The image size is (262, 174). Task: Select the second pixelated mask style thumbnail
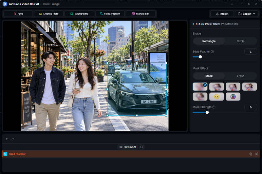pos(216,87)
